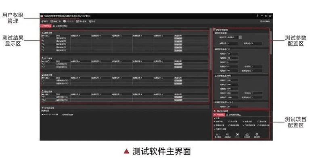Click the help question mark in title bar
Image resolution: width=314 pixels, height=161 pixels.
[x=257, y=16]
